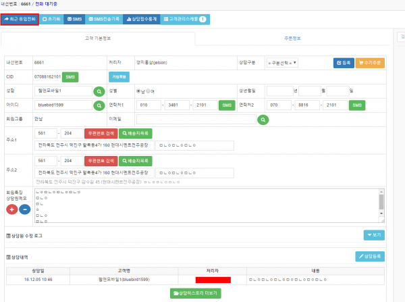Select the 남 (male) gender radio button

click(x=138, y=91)
